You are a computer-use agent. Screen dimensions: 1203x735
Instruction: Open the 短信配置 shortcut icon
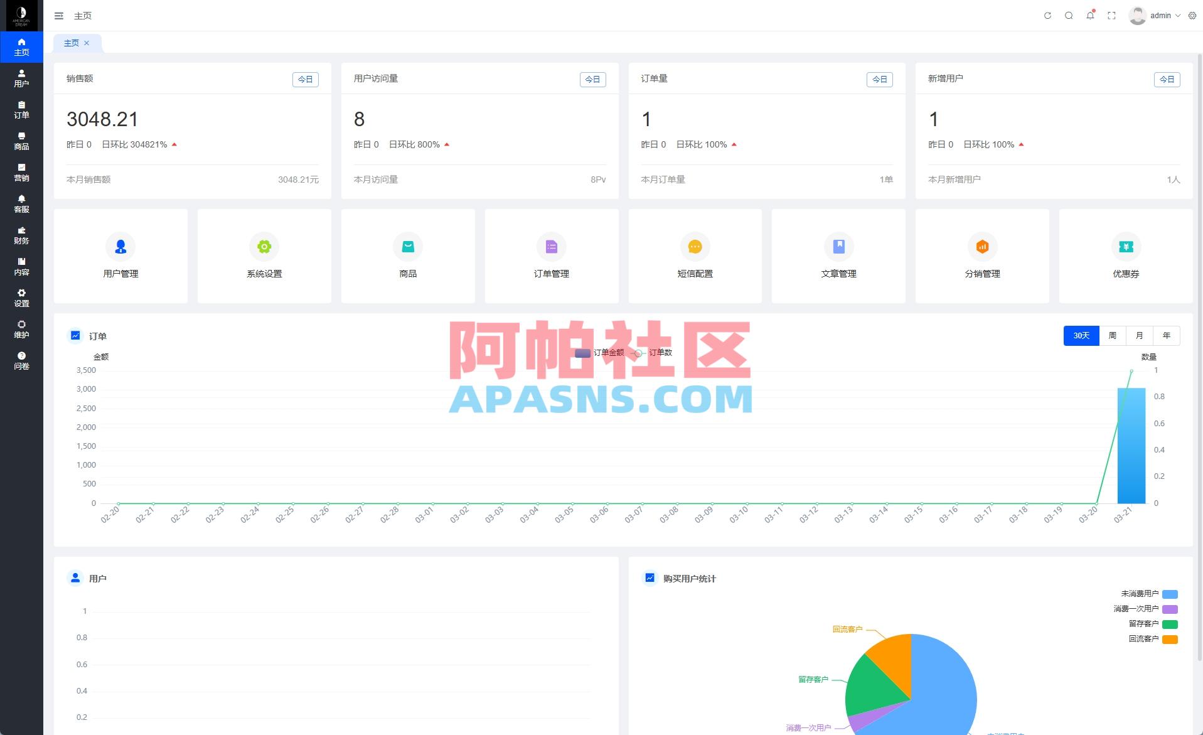tap(695, 247)
